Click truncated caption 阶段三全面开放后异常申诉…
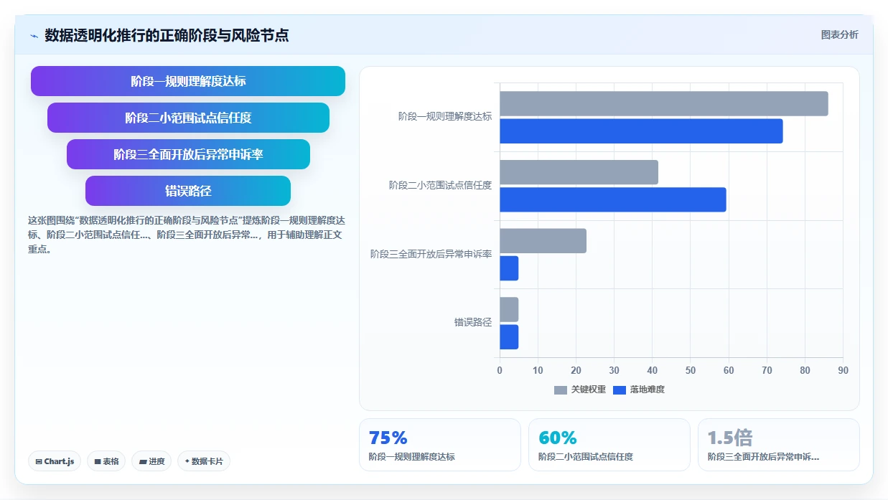 pyautogui.click(x=763, y=457)
